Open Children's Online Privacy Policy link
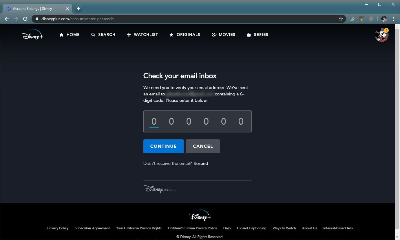Viewport: 400px width, 240px height. click(192, 228)
